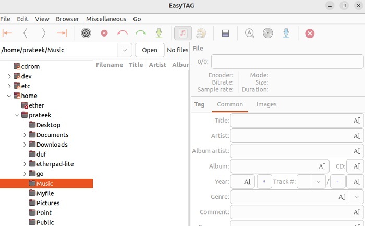Expand the etc folder
Image resolution: width=365 pixels, height=226 pixels.
coord(9,86)
